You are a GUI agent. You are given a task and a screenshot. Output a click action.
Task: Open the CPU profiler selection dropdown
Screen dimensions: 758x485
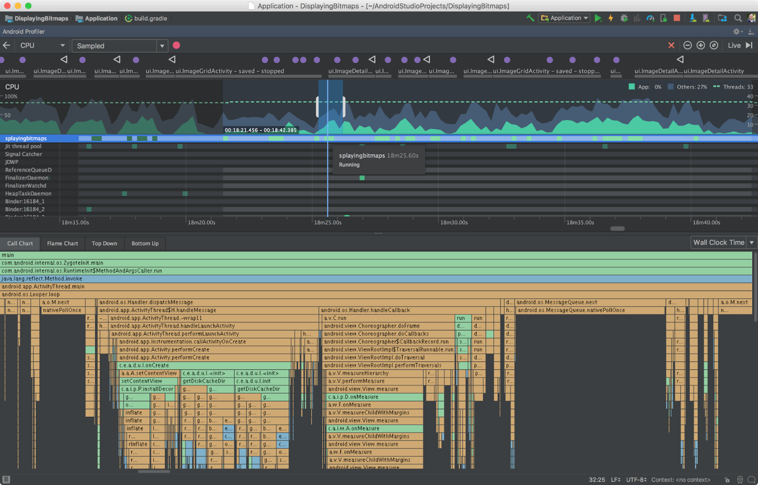(42, 46)
